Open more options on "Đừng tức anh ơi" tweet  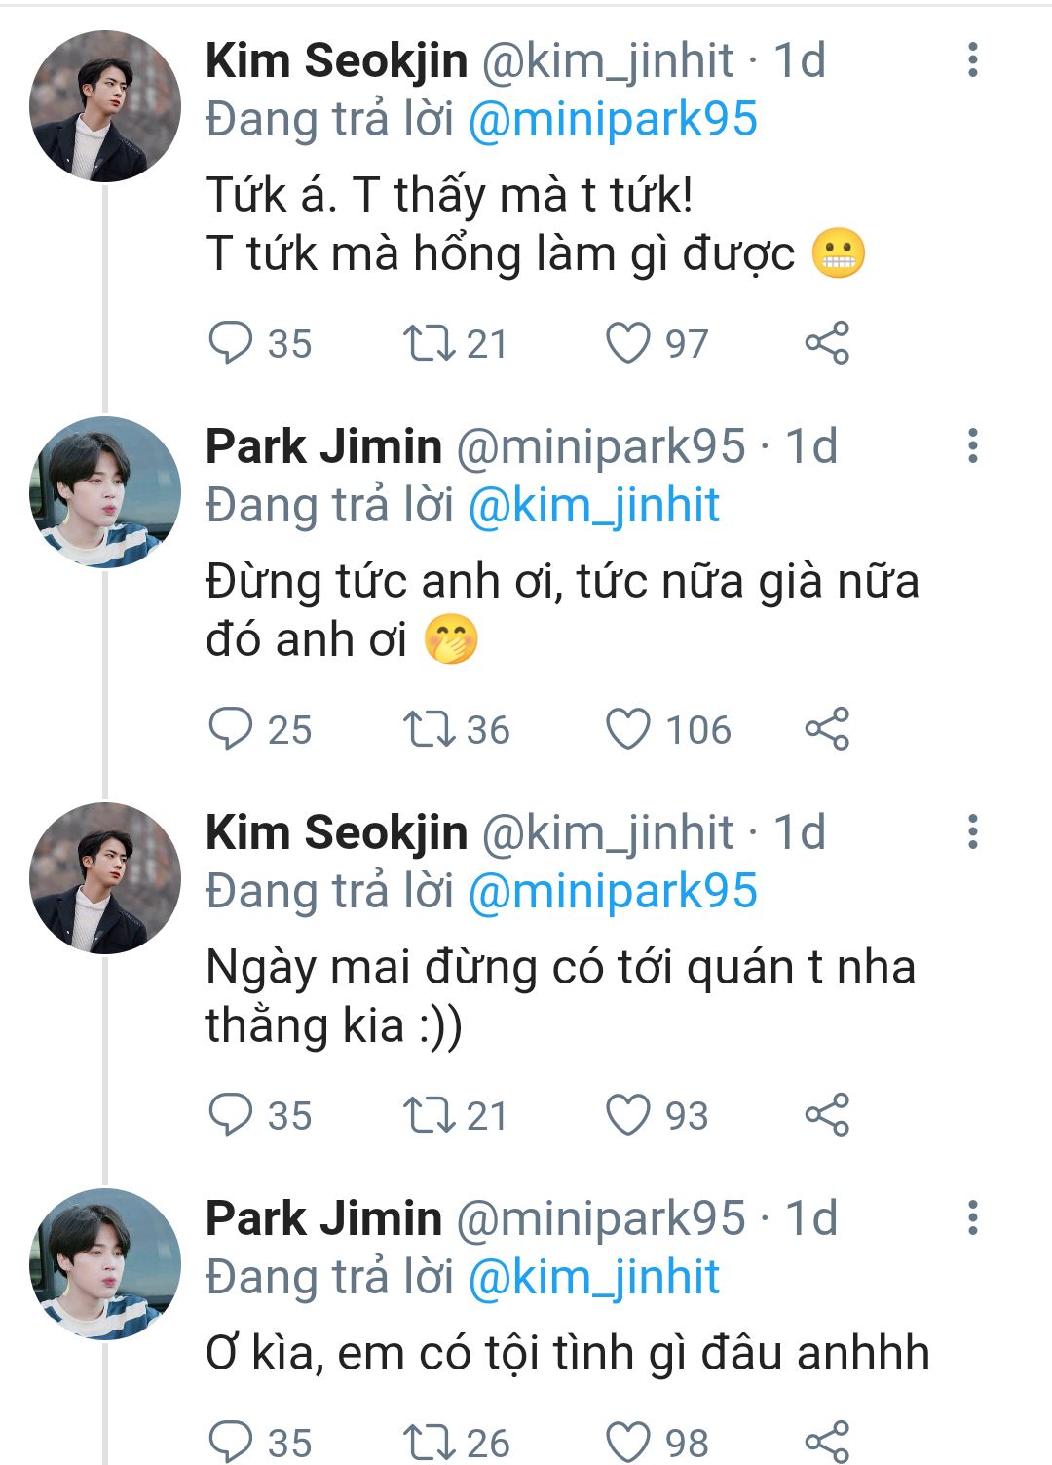(972, 446)
